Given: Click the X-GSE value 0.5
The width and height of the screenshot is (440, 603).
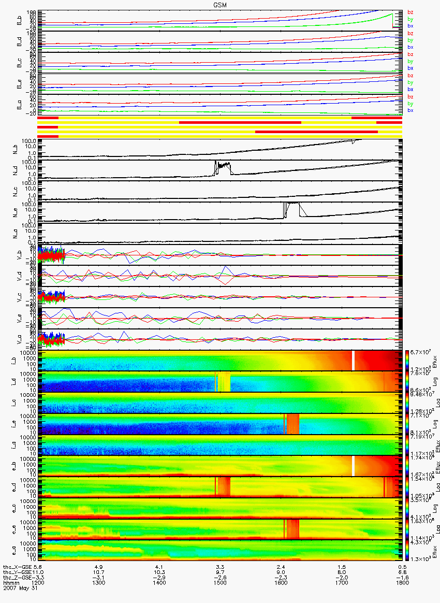Looking at the screenshot, I should pos(402,567).
